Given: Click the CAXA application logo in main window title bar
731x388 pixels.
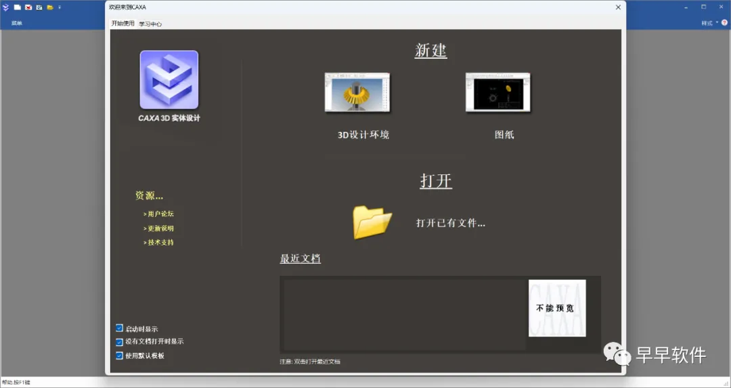Looking at the screenshot, I should point(5,7).
